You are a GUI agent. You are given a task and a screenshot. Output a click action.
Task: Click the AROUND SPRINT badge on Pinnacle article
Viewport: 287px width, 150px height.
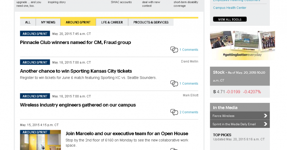point(35,34)
